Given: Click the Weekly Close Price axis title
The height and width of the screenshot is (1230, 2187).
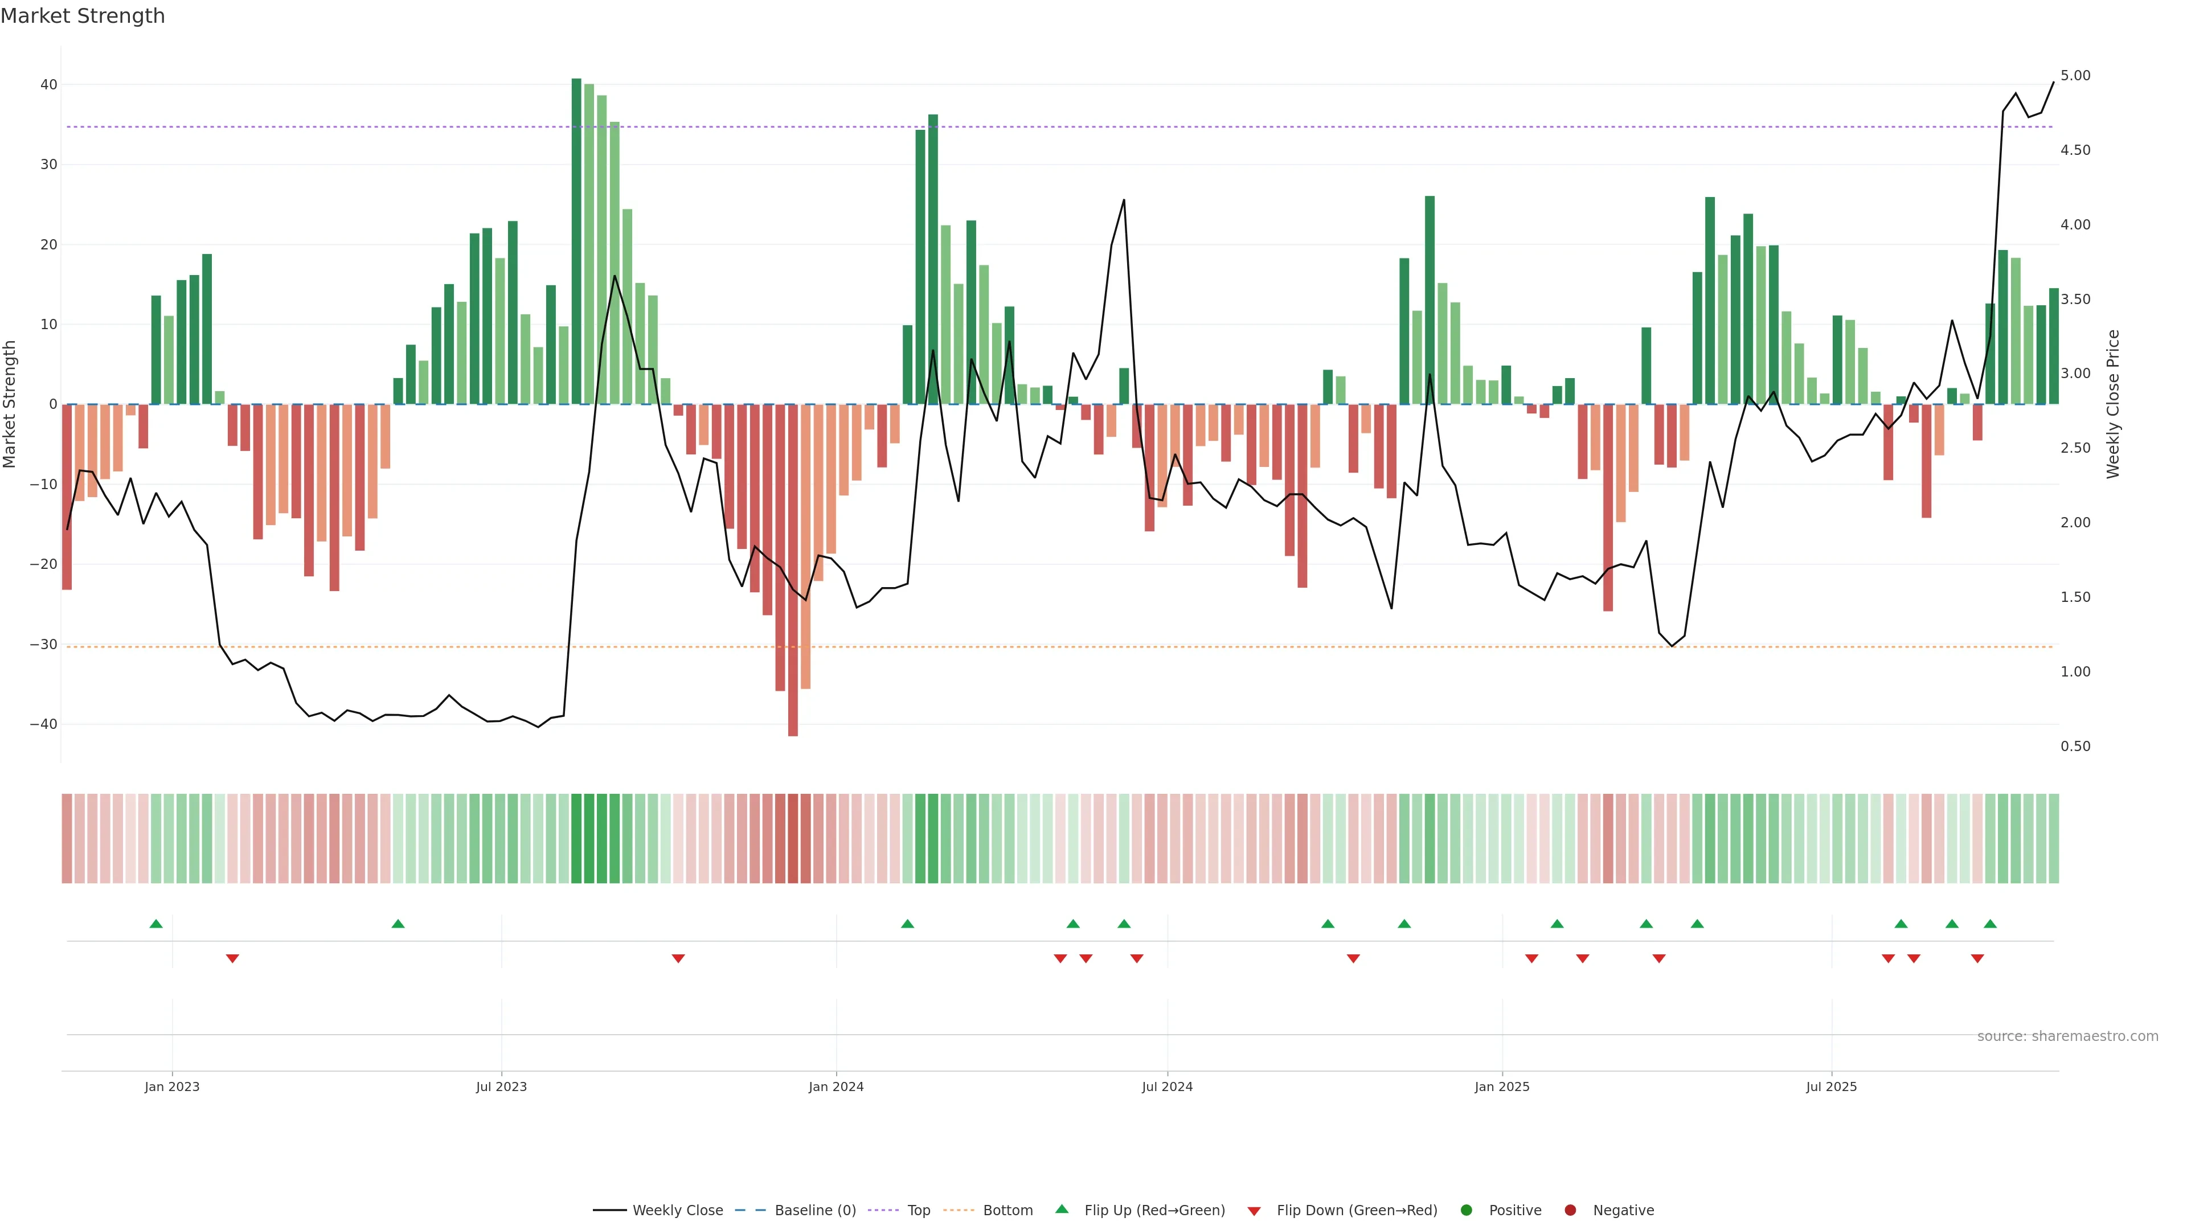Looking at the screenshot, I should 2113,404.
